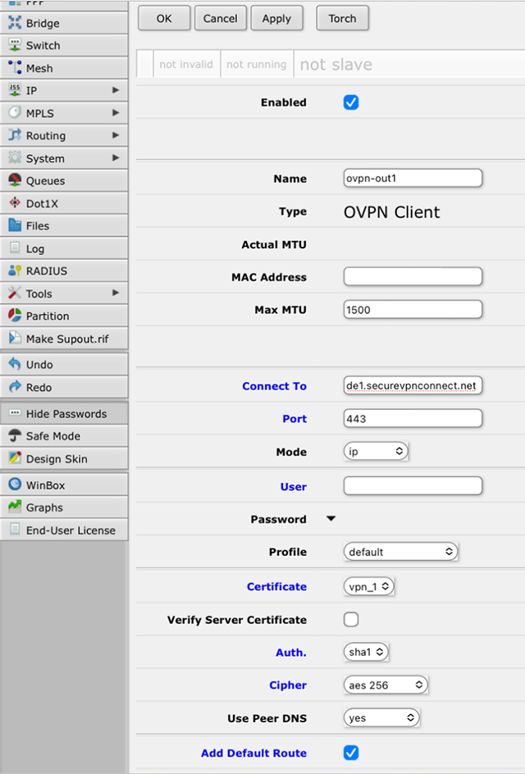The width and height of the screenshot is (525, 774).
Task: Expand the IP submenu arrow
Action: click(x=116, y=90)
